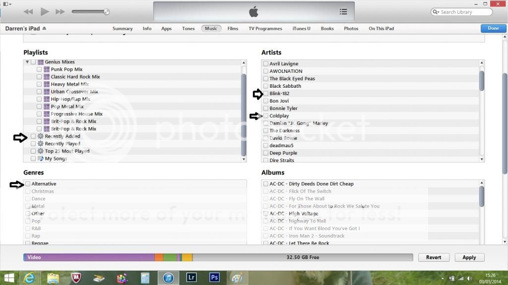Open the iTunes window menu icon
508x285 pixels.
pyautogui.click(x=7, y=4)
